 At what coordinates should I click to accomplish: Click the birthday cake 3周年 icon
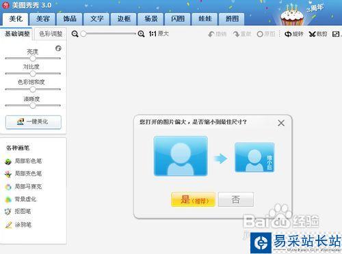(292, 14)
